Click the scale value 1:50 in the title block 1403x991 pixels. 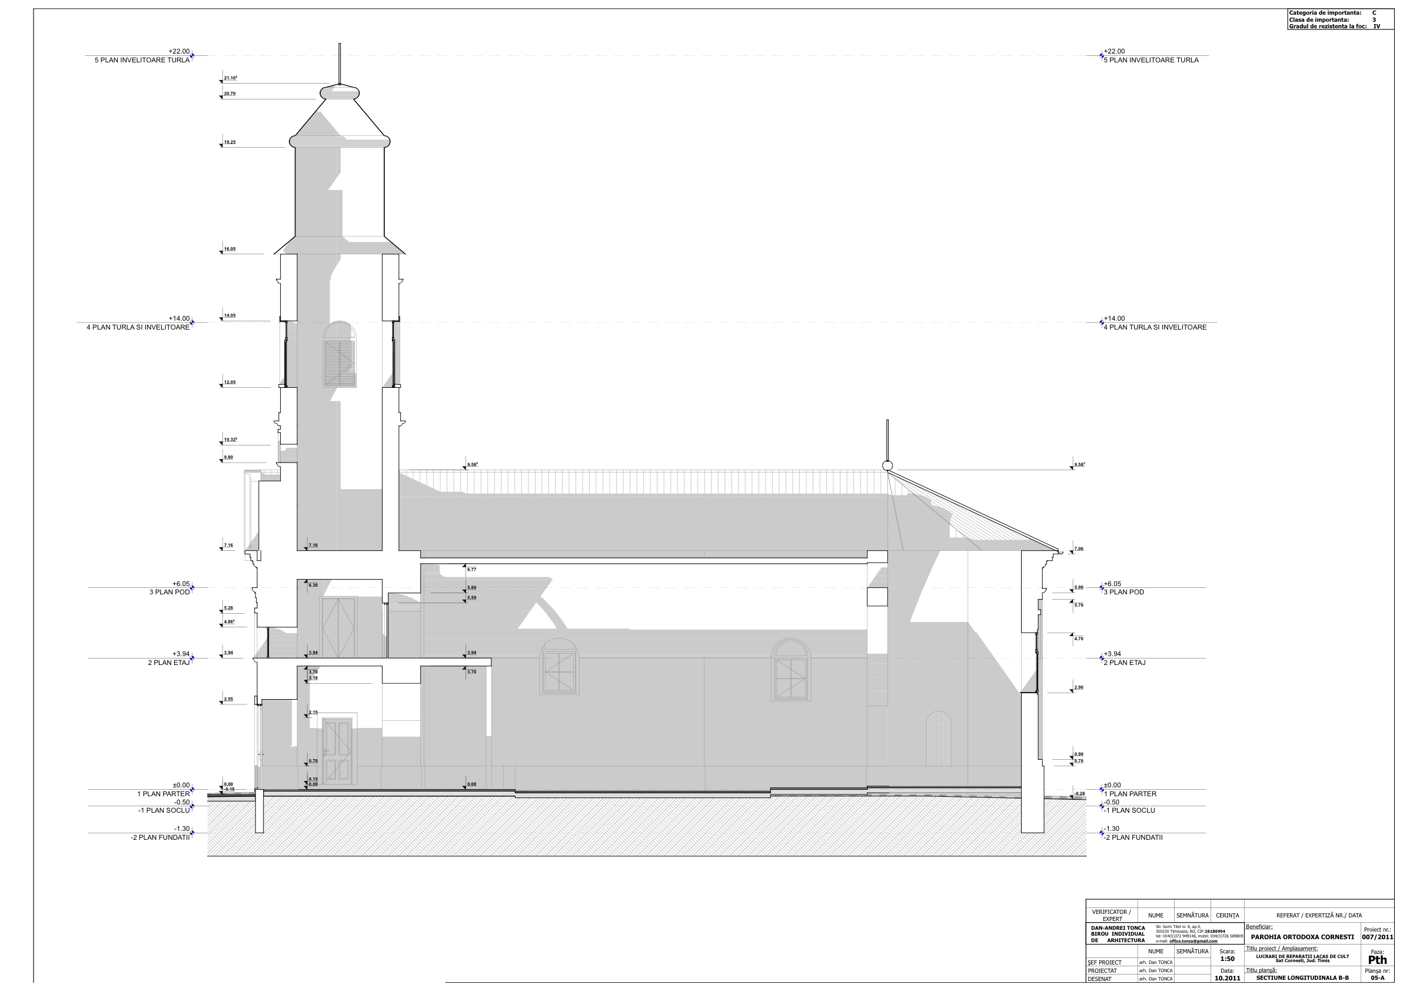[1227, 959]
